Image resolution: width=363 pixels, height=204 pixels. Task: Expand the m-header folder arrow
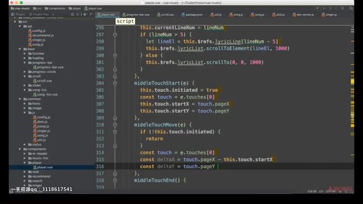[x=24, y=154]
